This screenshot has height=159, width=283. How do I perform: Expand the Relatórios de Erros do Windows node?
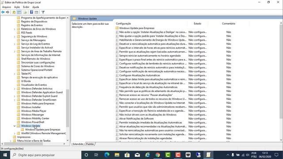15,29
